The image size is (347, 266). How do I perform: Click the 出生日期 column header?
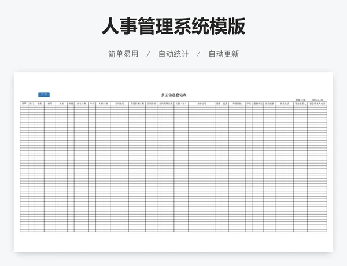(x=82, y=104)
